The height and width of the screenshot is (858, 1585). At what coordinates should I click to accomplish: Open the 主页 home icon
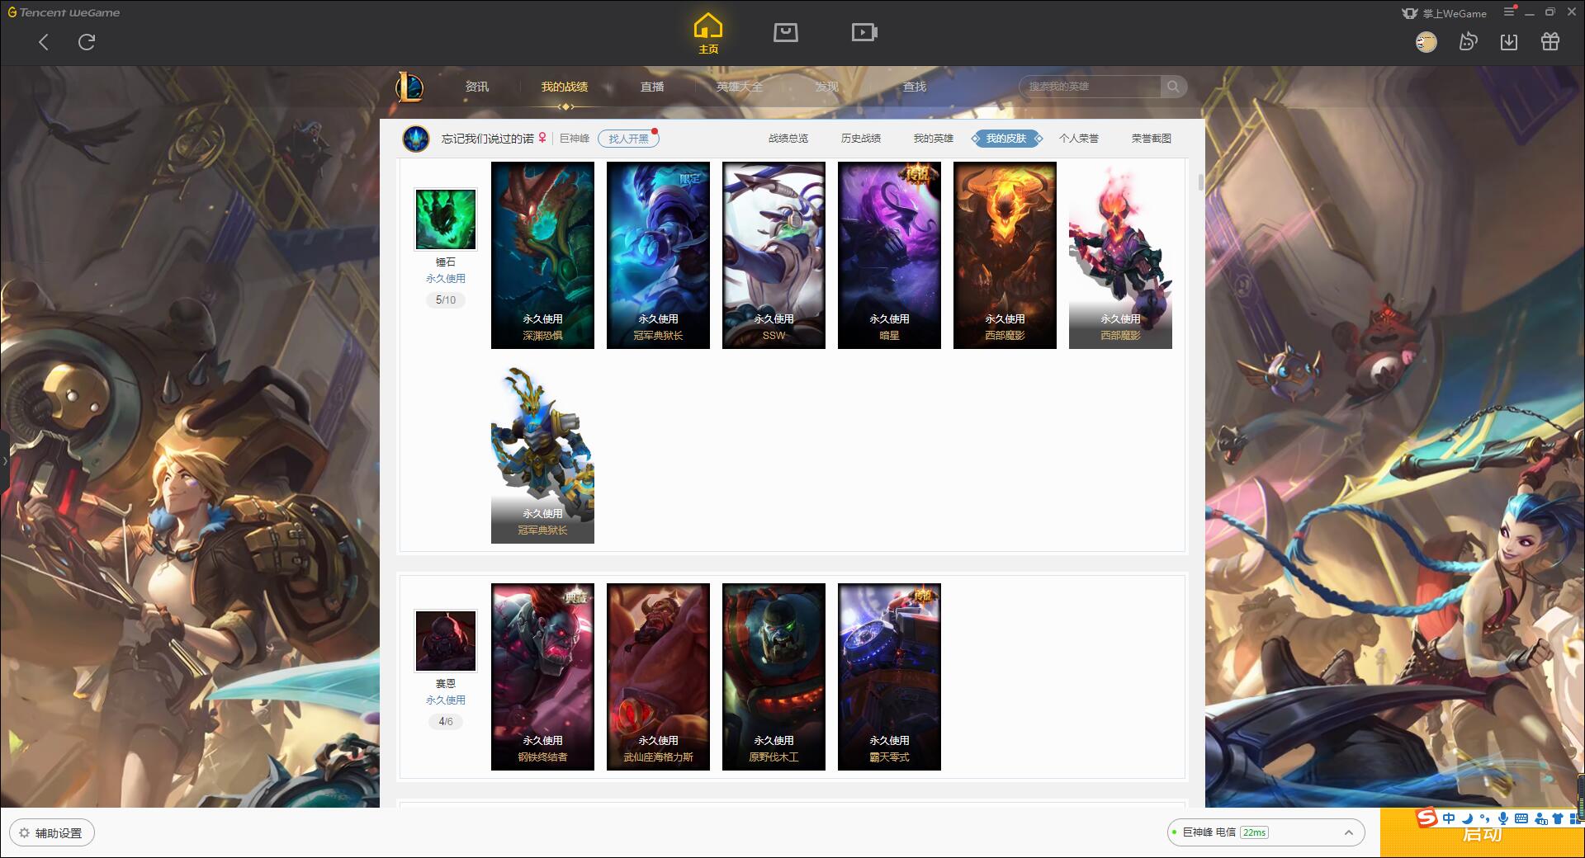click(x=707, y=34)
